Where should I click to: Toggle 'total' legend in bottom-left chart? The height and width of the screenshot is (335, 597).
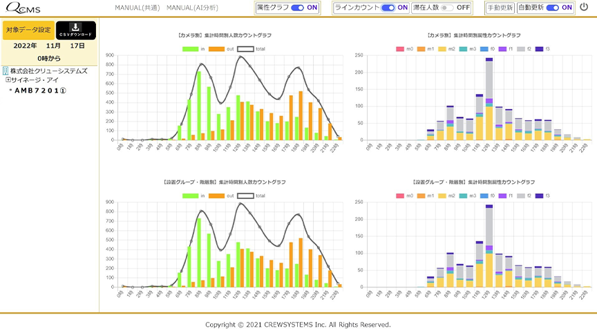click(246, 195)
